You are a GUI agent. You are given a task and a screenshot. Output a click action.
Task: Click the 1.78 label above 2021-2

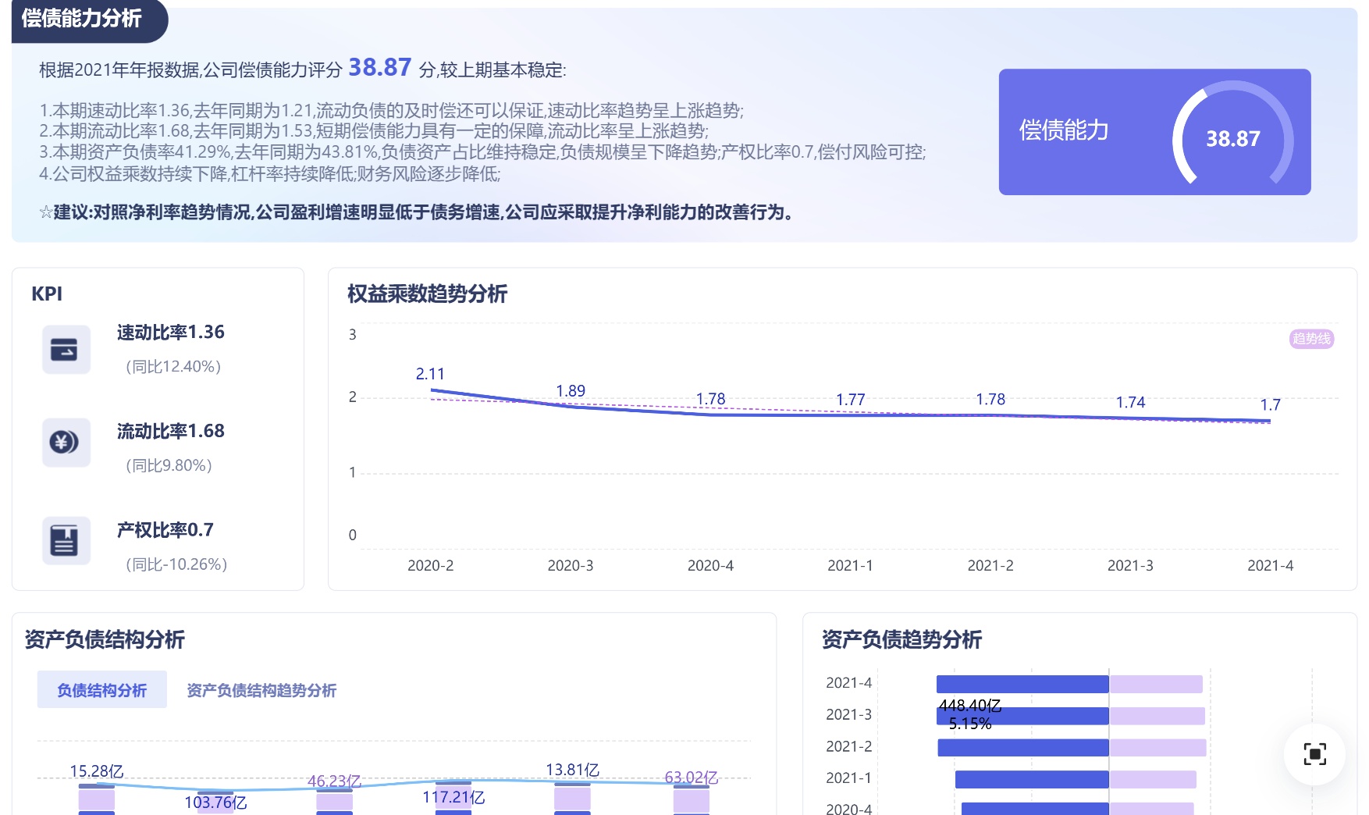[x=990, y=399]
